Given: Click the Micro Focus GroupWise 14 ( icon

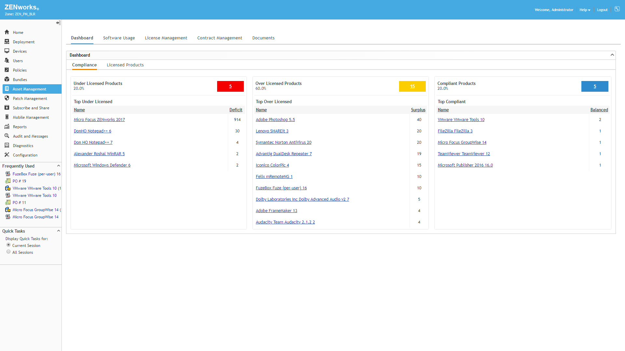Looking at the screenshot, I should tap(8, 210).
